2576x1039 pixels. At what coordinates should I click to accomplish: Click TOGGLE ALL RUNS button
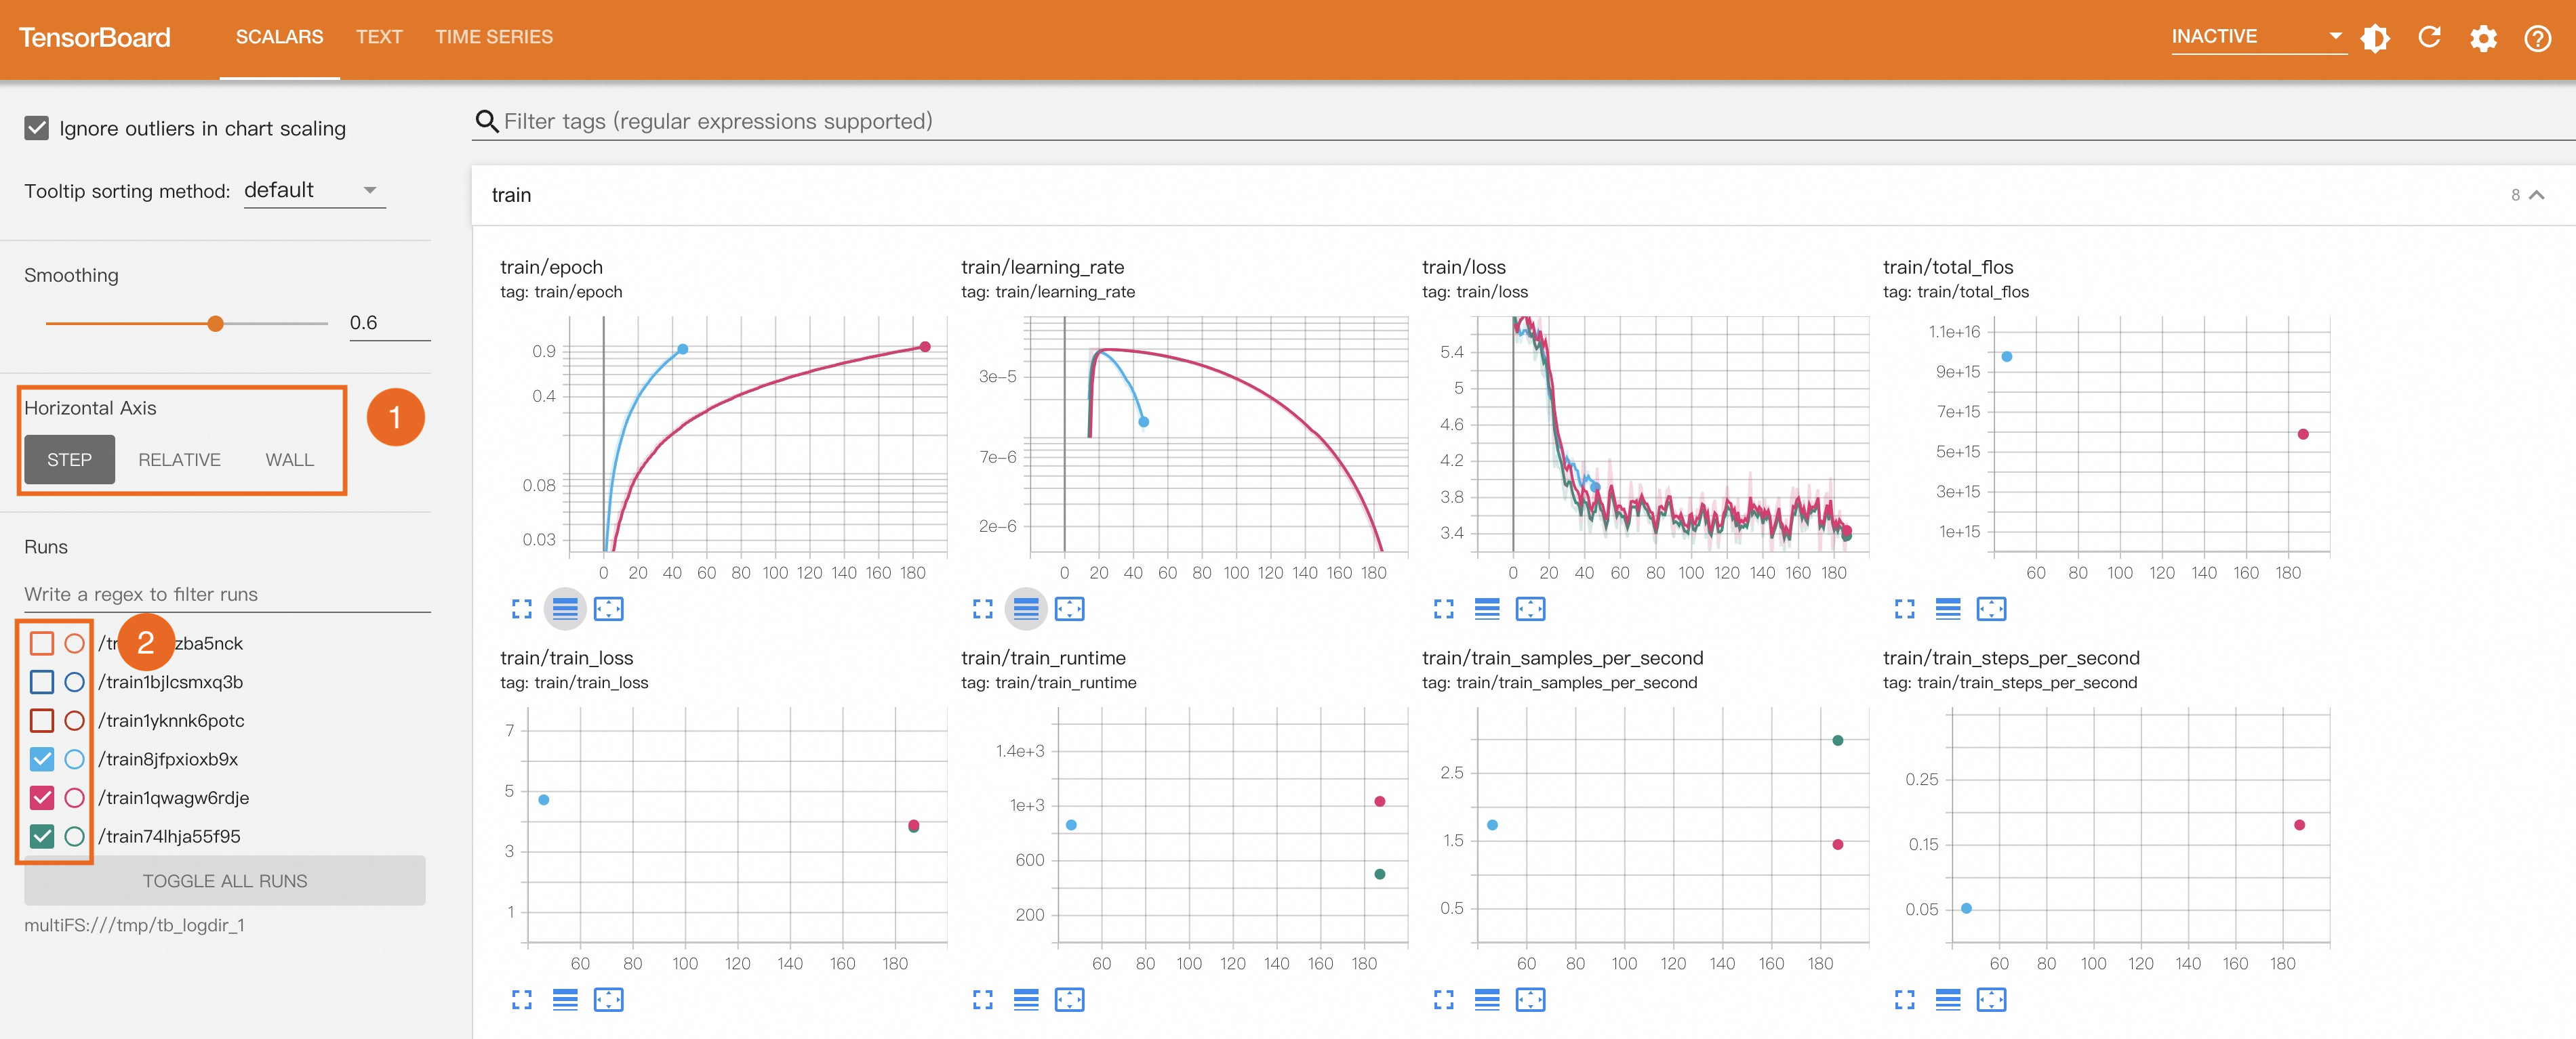[225, 880]
